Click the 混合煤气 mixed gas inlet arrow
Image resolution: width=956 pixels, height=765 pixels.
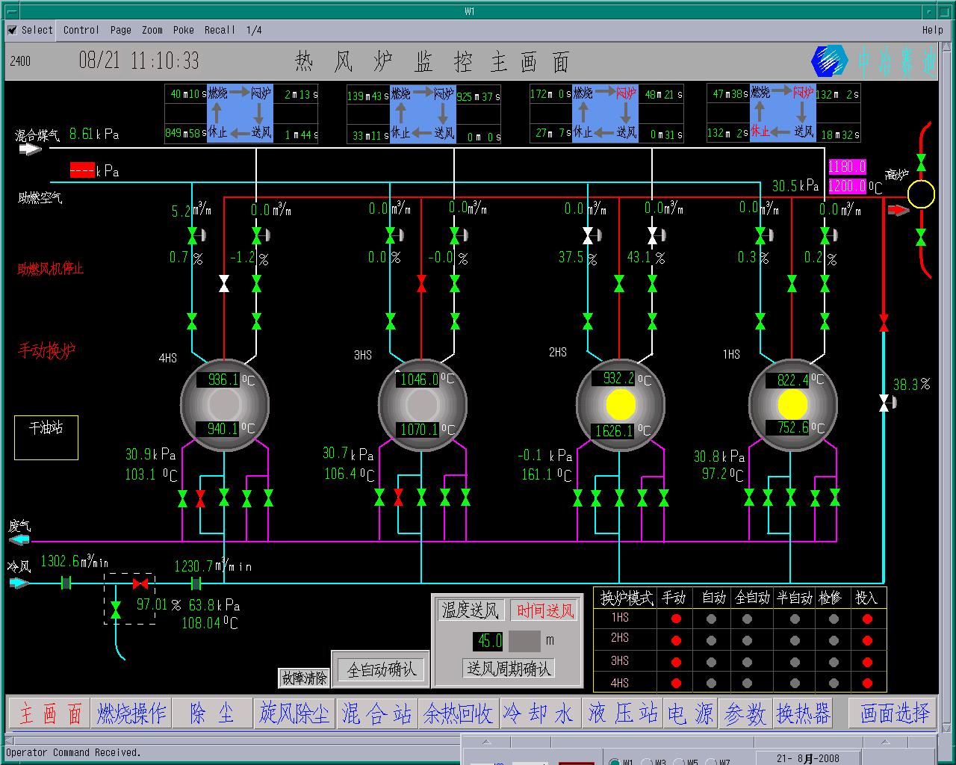pos(30,149)
